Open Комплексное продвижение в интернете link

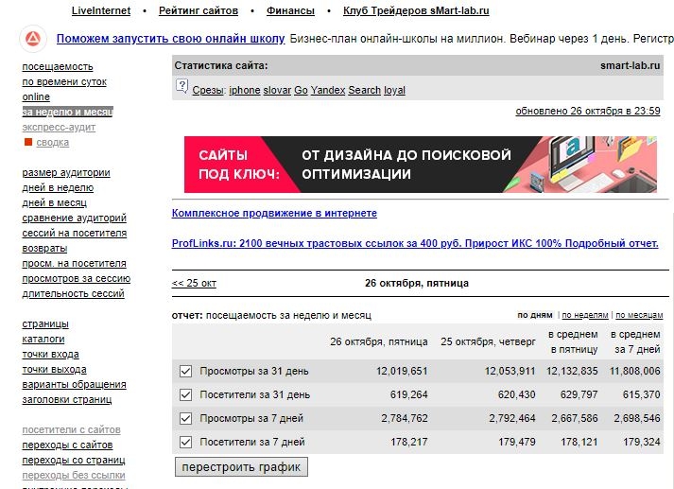(274, 213)
